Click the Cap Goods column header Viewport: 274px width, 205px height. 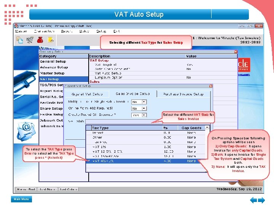coord(191,128)
